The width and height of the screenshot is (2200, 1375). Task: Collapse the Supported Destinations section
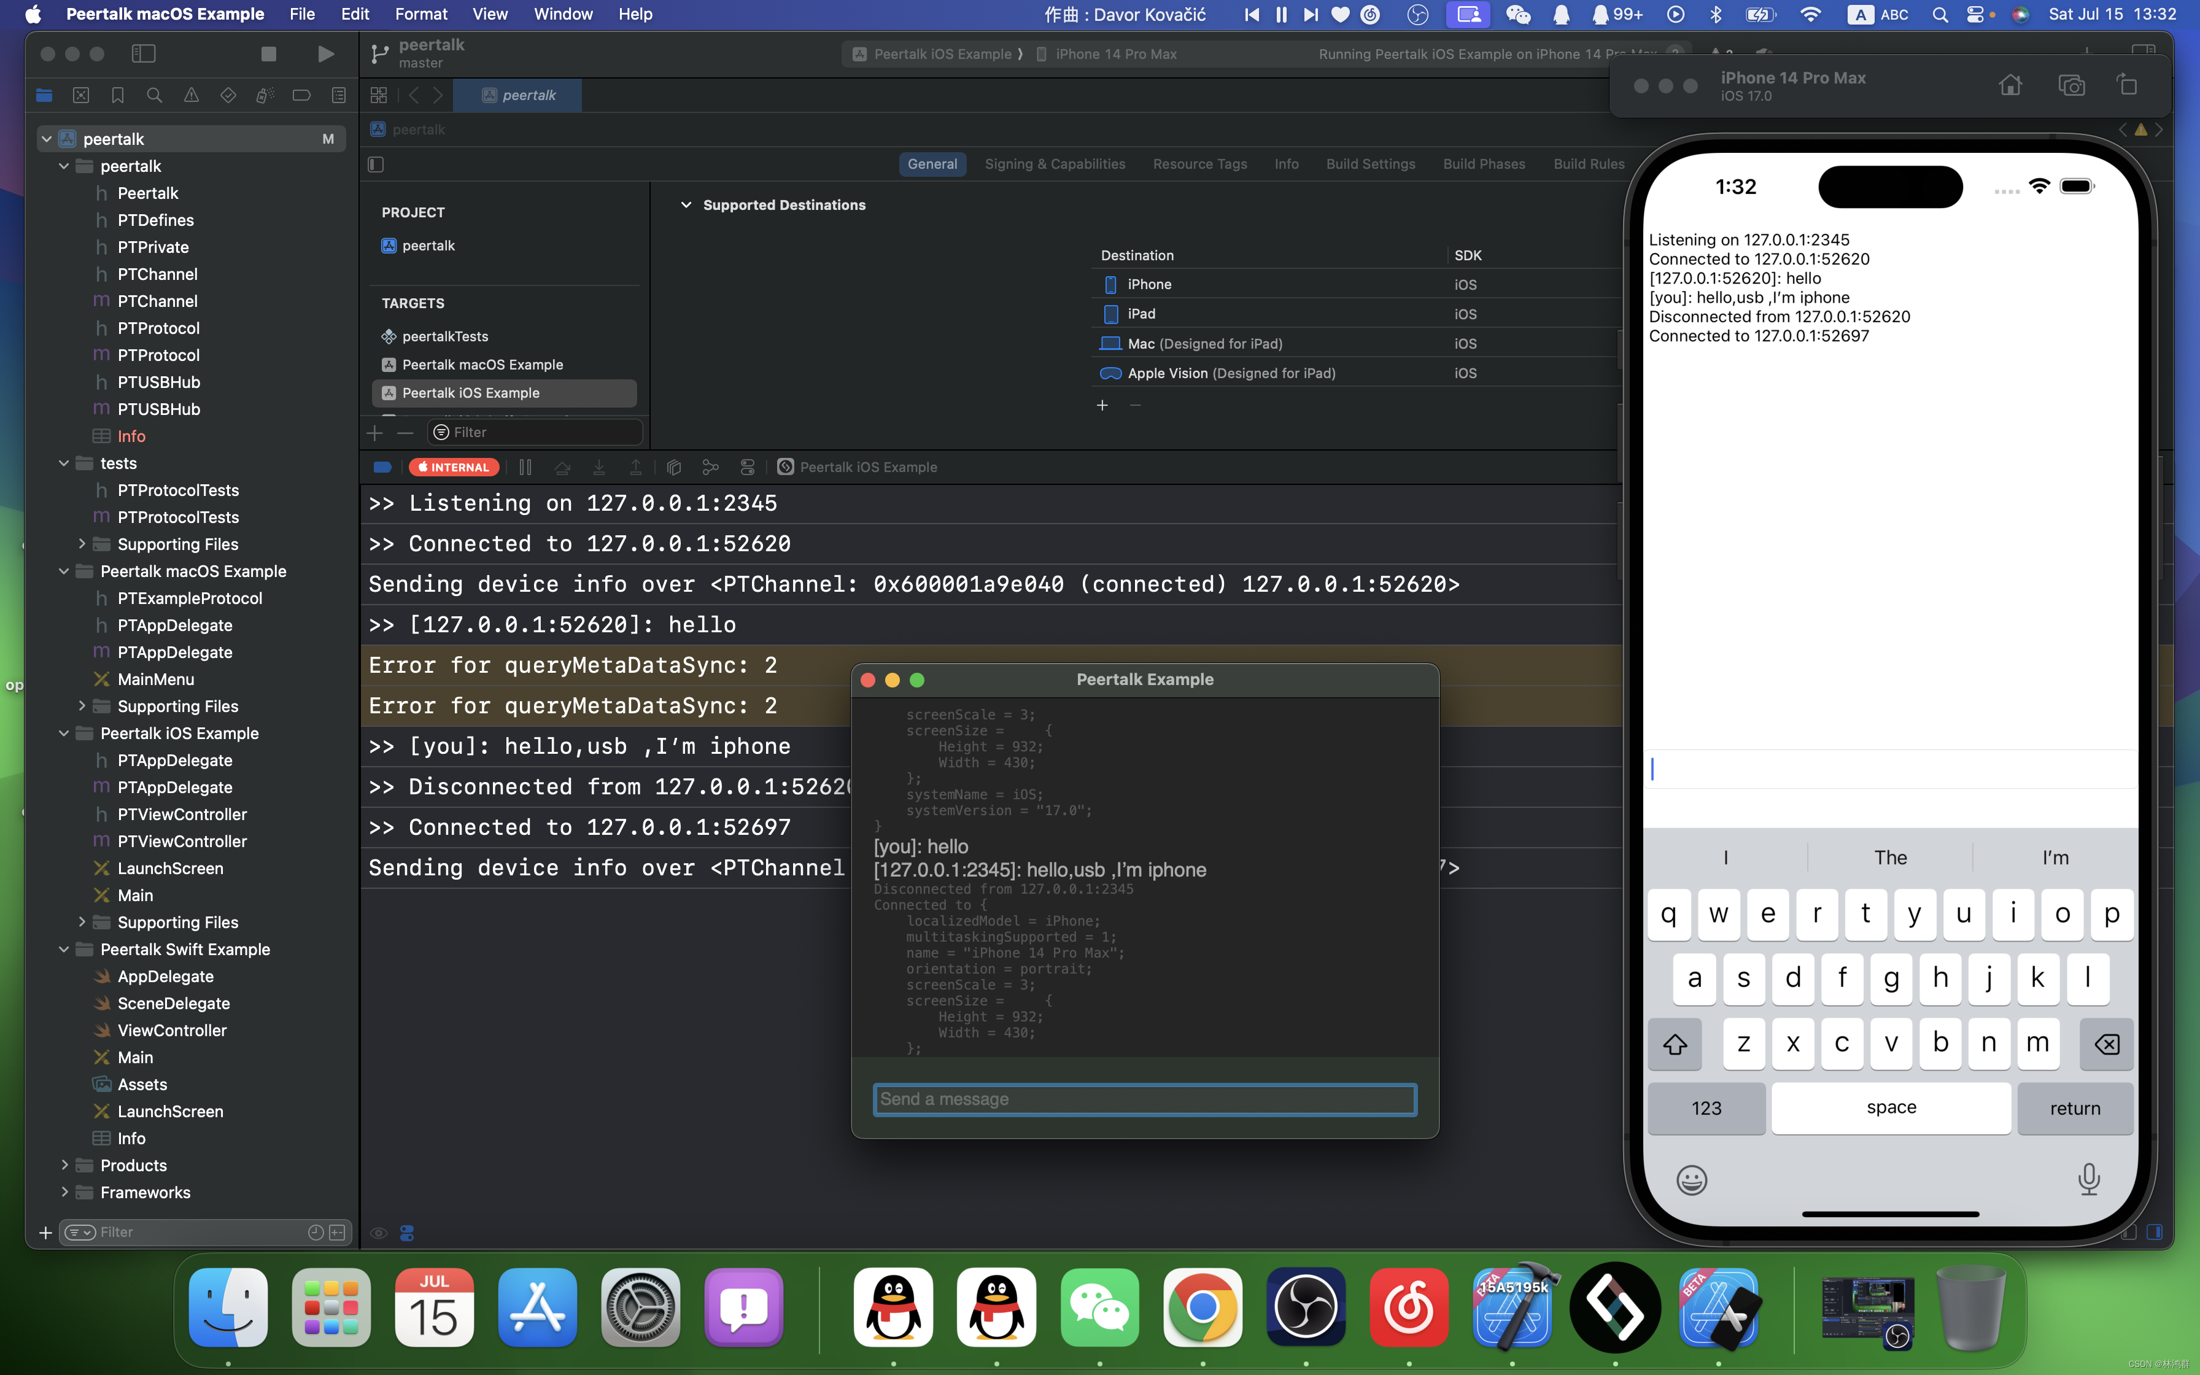click(x=686, y=204)
